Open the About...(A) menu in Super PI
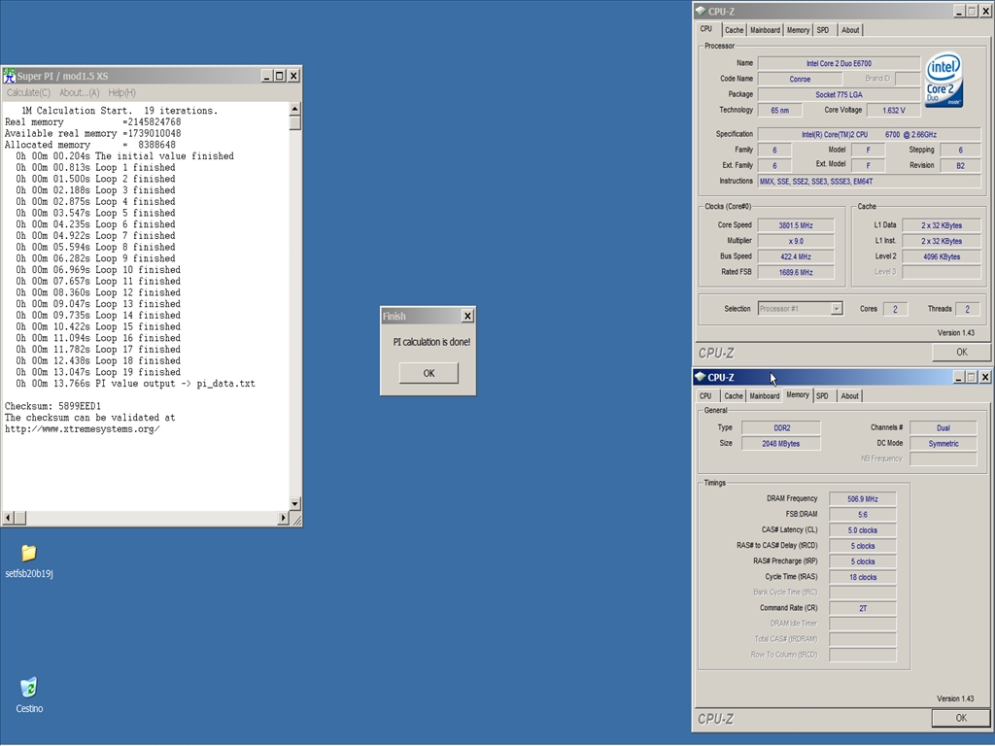The image size is (995, 746). (80, 92)
